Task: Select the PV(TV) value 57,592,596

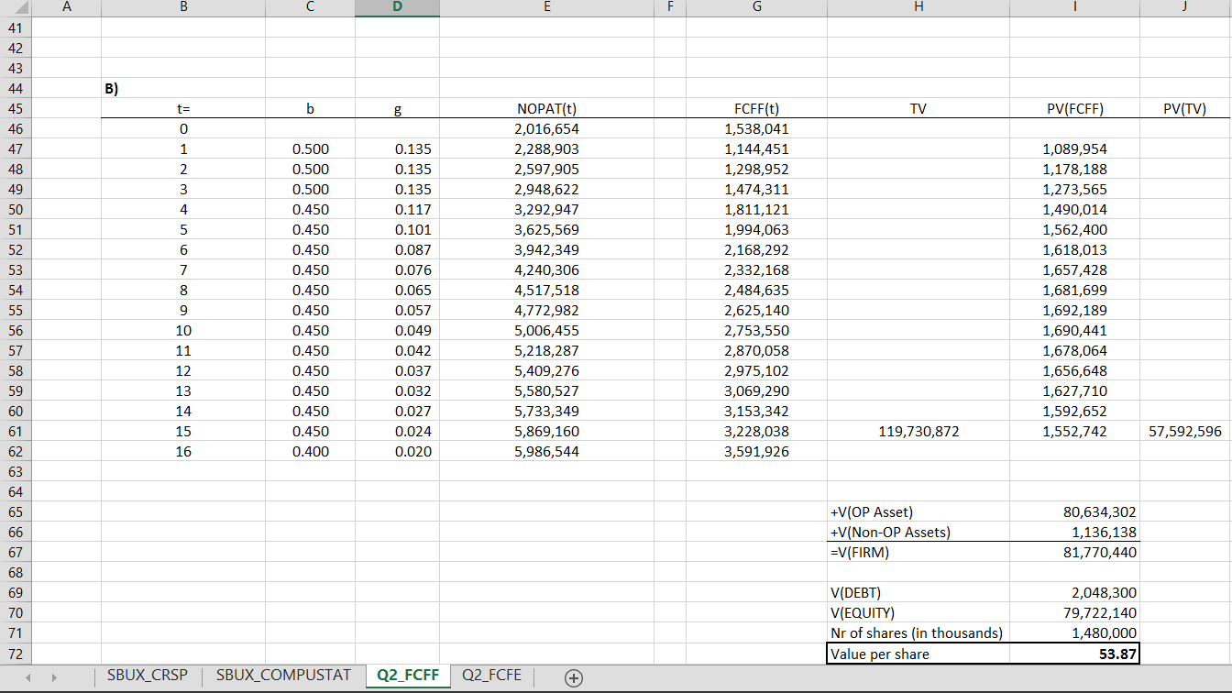Action: (1185, 431)
